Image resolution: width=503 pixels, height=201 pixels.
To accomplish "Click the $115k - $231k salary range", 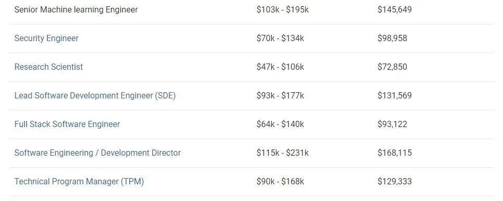I will pos(283,153).
